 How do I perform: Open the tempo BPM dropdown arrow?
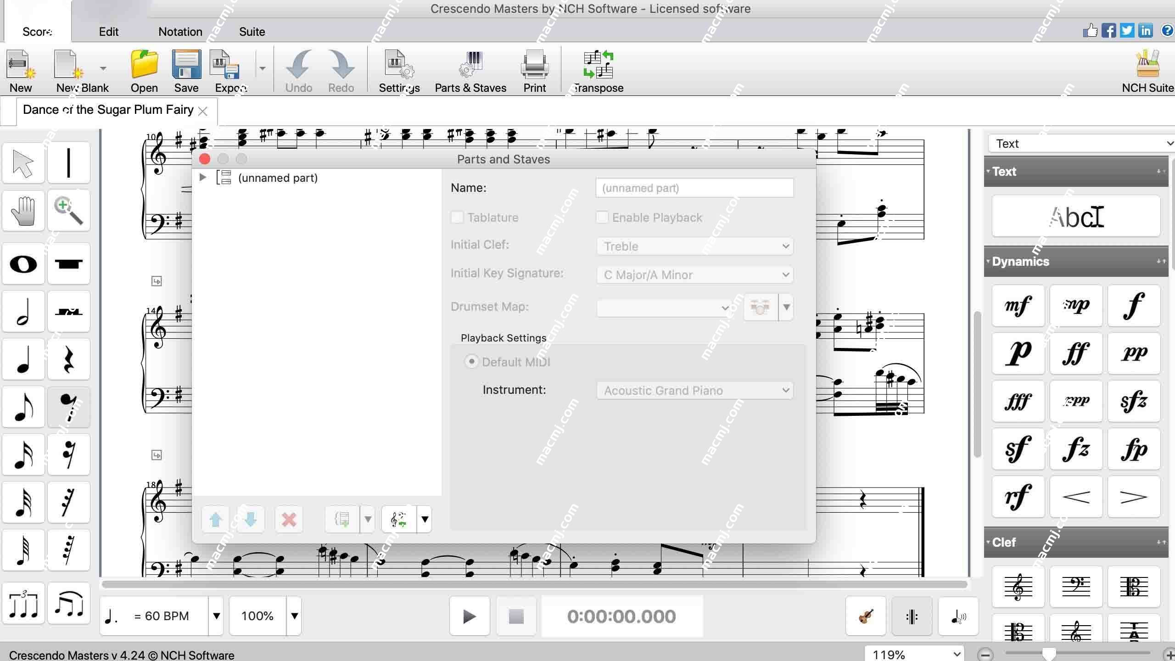(216, 616)
